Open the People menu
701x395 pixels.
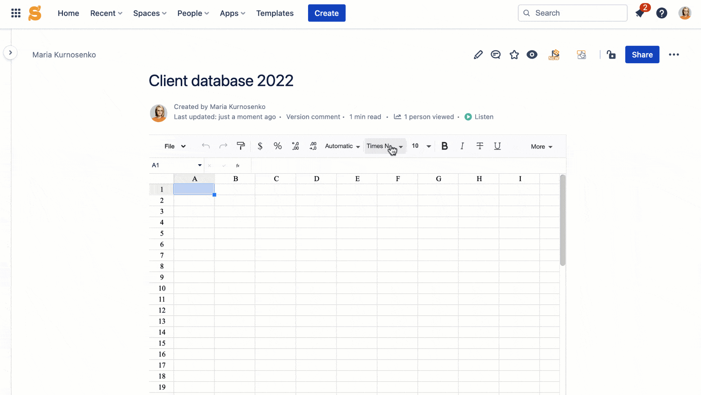[193, 13]
